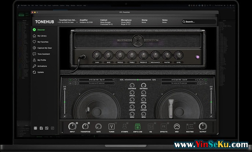Click the Search field in header

click(x=198, y=22)
